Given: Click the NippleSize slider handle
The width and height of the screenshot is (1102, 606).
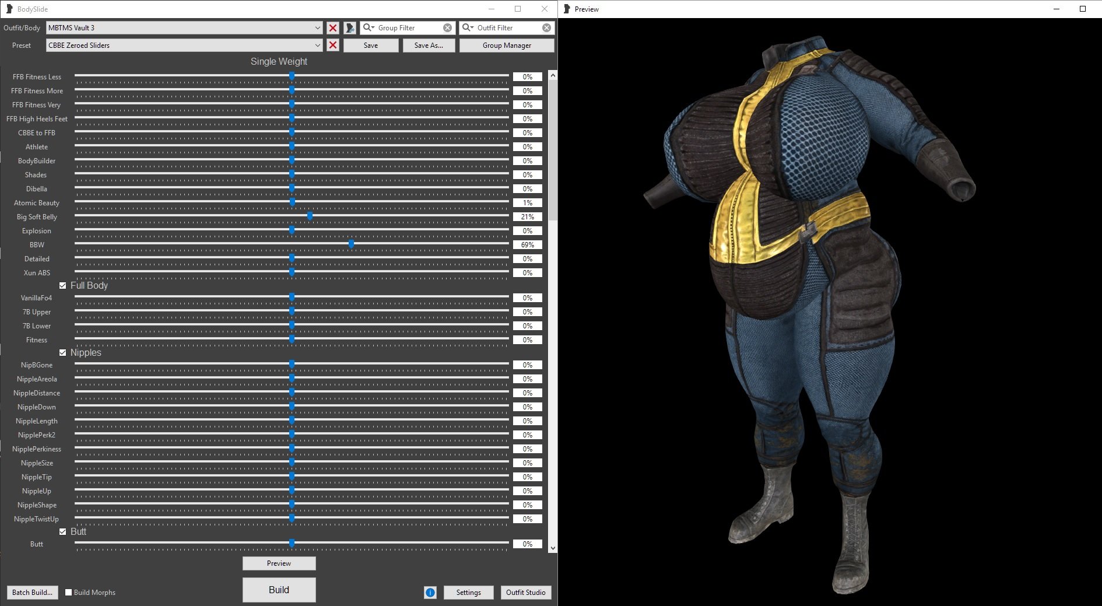Looking at the screenshot, I should pyautogui.click(x=292, y=463).
